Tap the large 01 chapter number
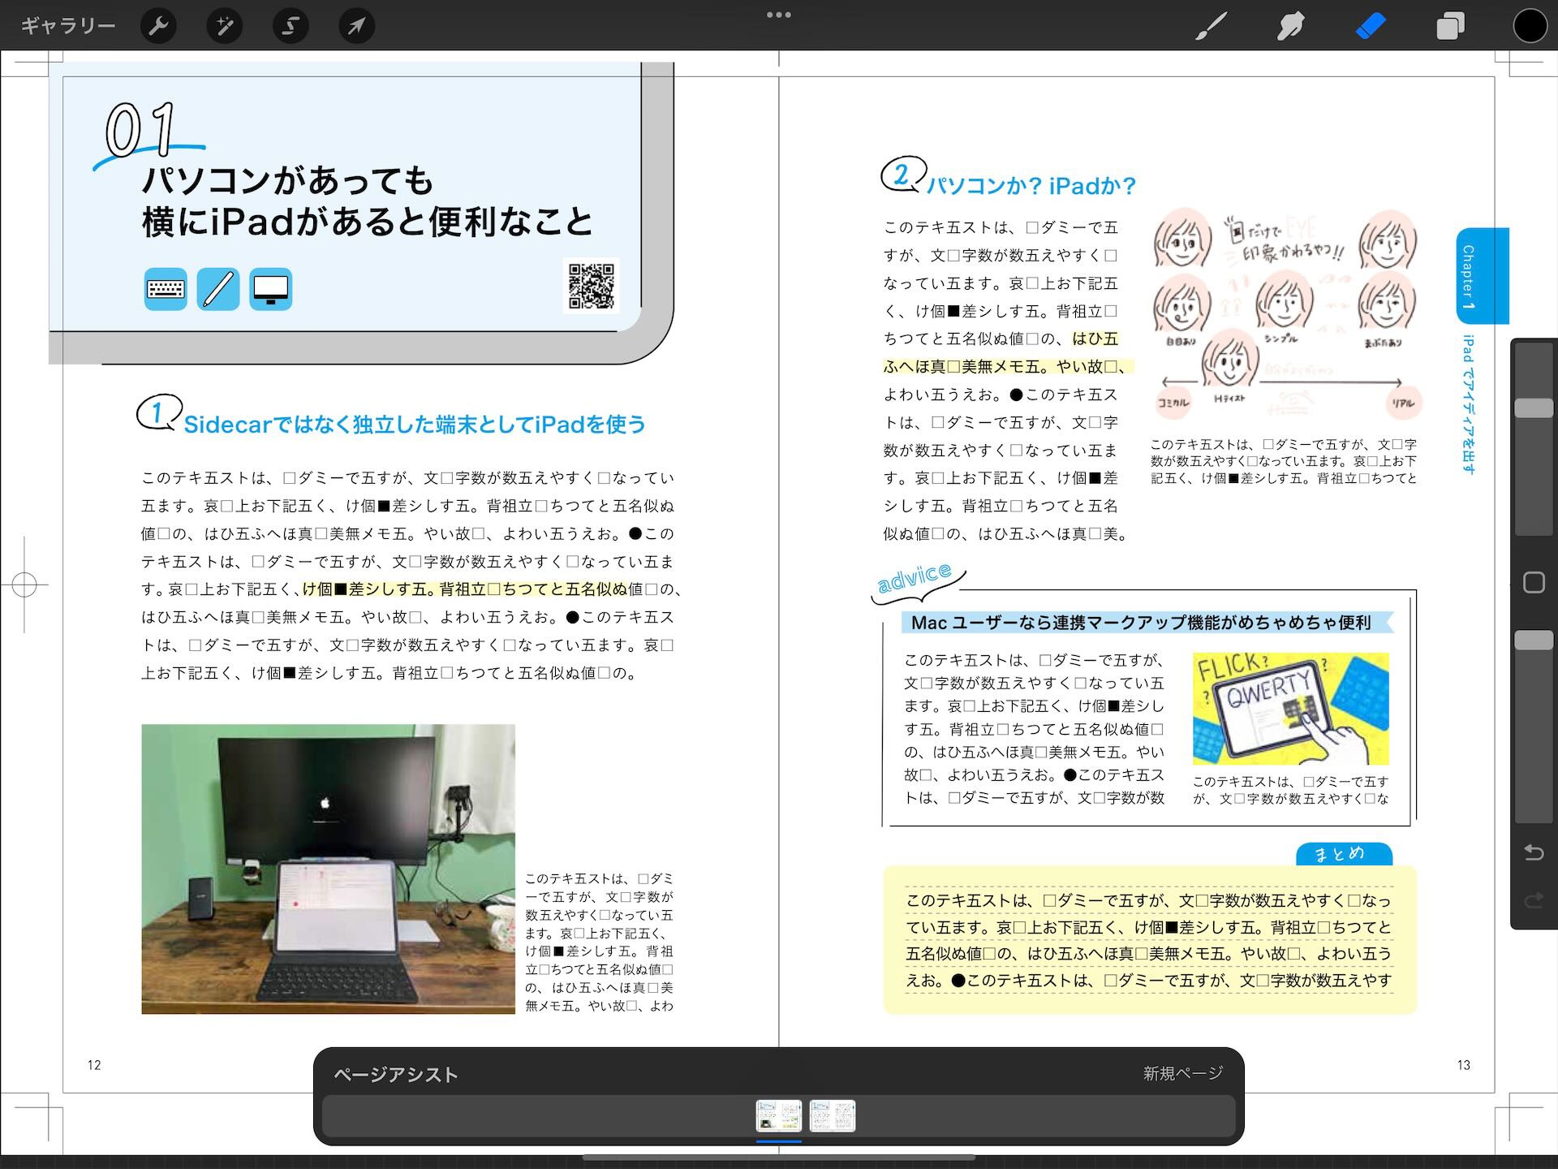 140,130
